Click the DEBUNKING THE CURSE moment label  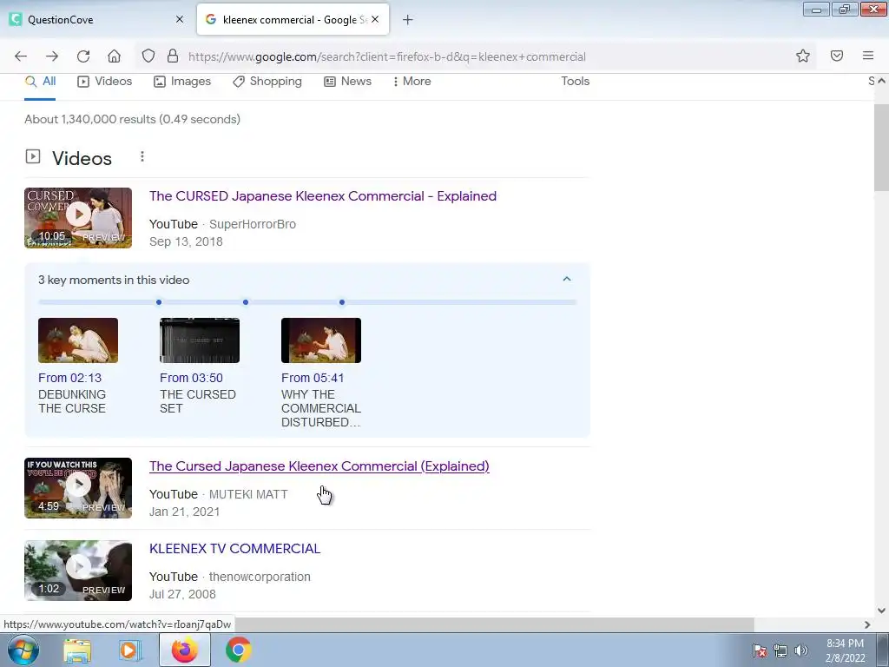coord(72,401)
